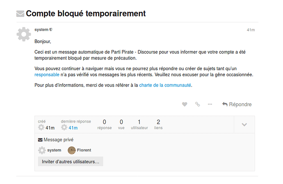Click the envelope icon beside the title
Image resolution: width=283 pixels, height=184 pixels.
20,14
